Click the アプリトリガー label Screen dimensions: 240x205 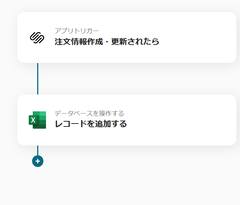coord(77,31)
